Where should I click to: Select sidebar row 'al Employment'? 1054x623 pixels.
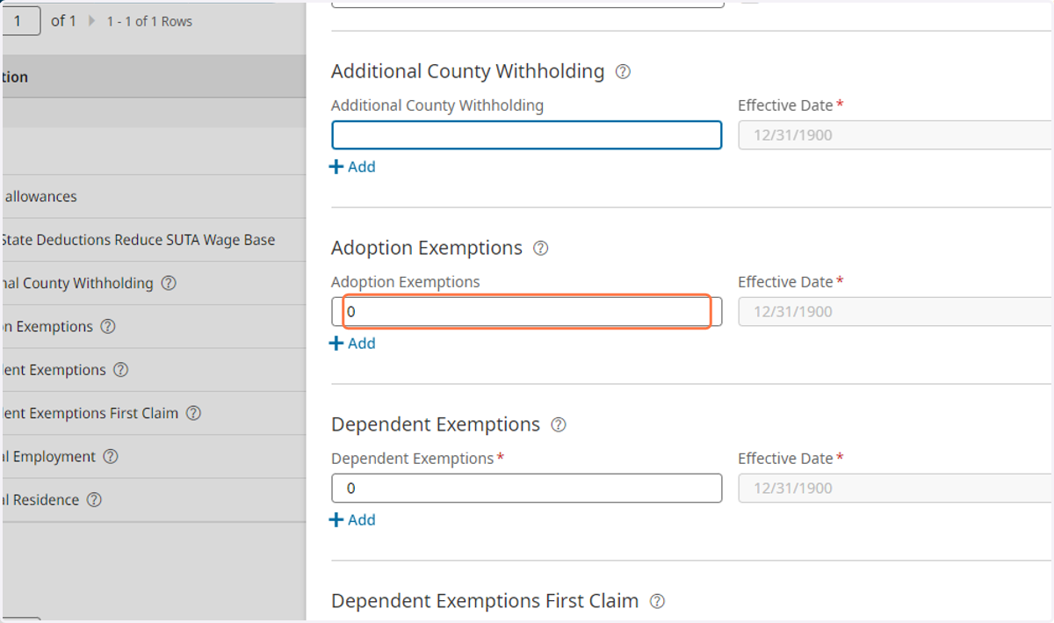153,457
